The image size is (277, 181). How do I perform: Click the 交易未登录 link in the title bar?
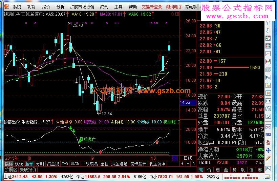coord(152,7)
